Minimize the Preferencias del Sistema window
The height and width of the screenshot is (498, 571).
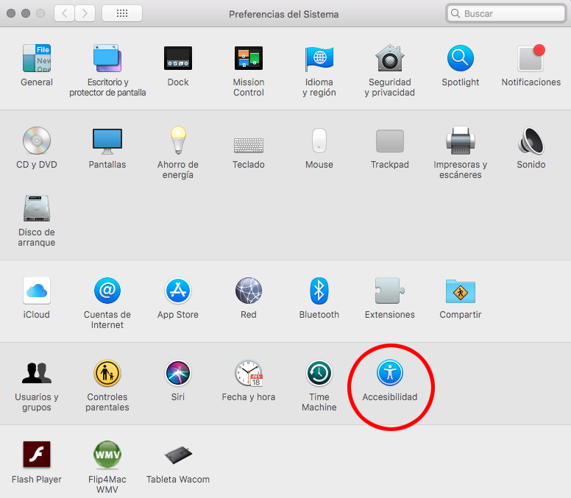[26, 13]
